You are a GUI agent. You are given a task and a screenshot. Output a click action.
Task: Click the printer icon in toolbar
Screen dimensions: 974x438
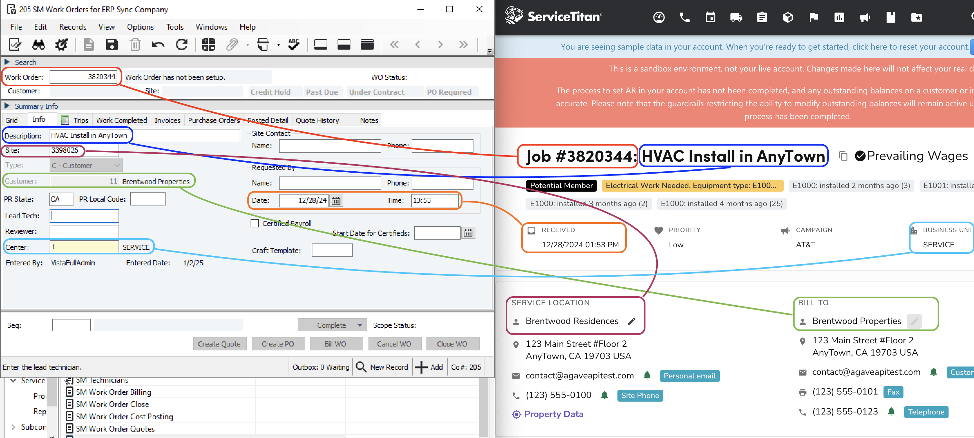[263, 44]
